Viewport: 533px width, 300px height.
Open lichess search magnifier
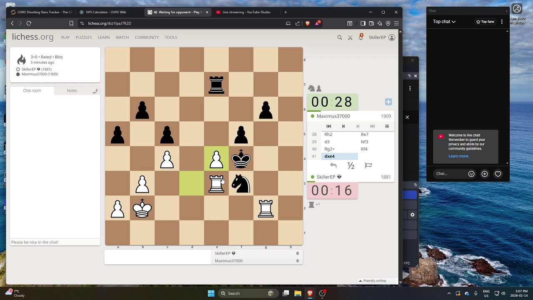pyautogui.click(x=339, y=37)
